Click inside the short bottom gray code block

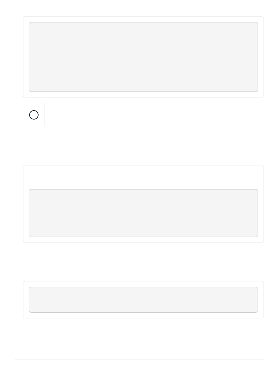coord(143,299)
